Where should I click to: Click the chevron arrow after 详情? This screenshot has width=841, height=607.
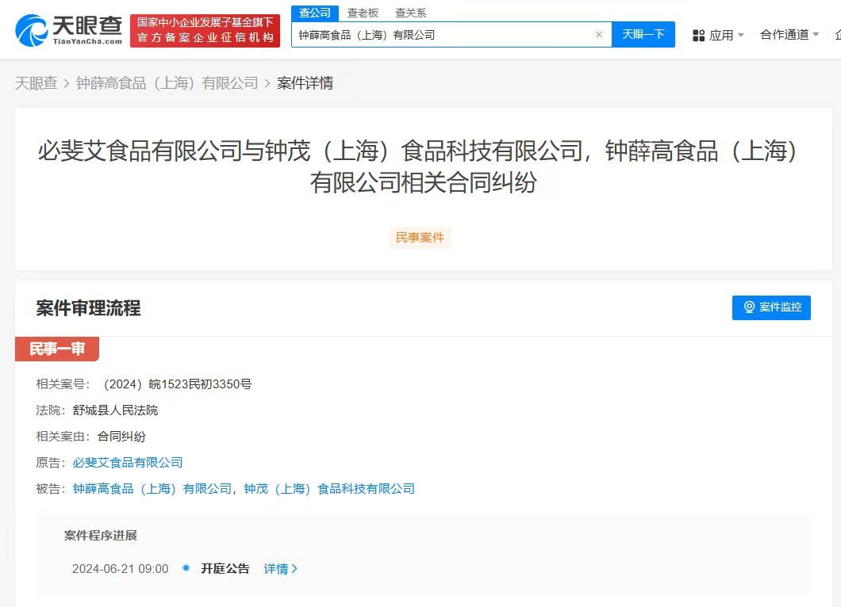click(295, 568)
